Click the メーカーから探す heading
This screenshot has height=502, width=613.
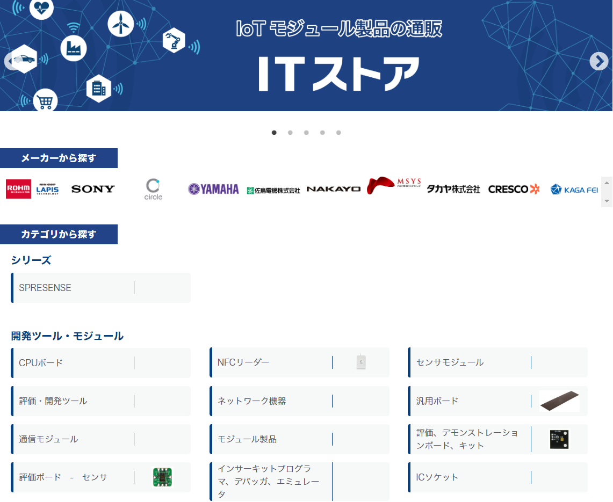pyautogui.click(x=59, y=158)
